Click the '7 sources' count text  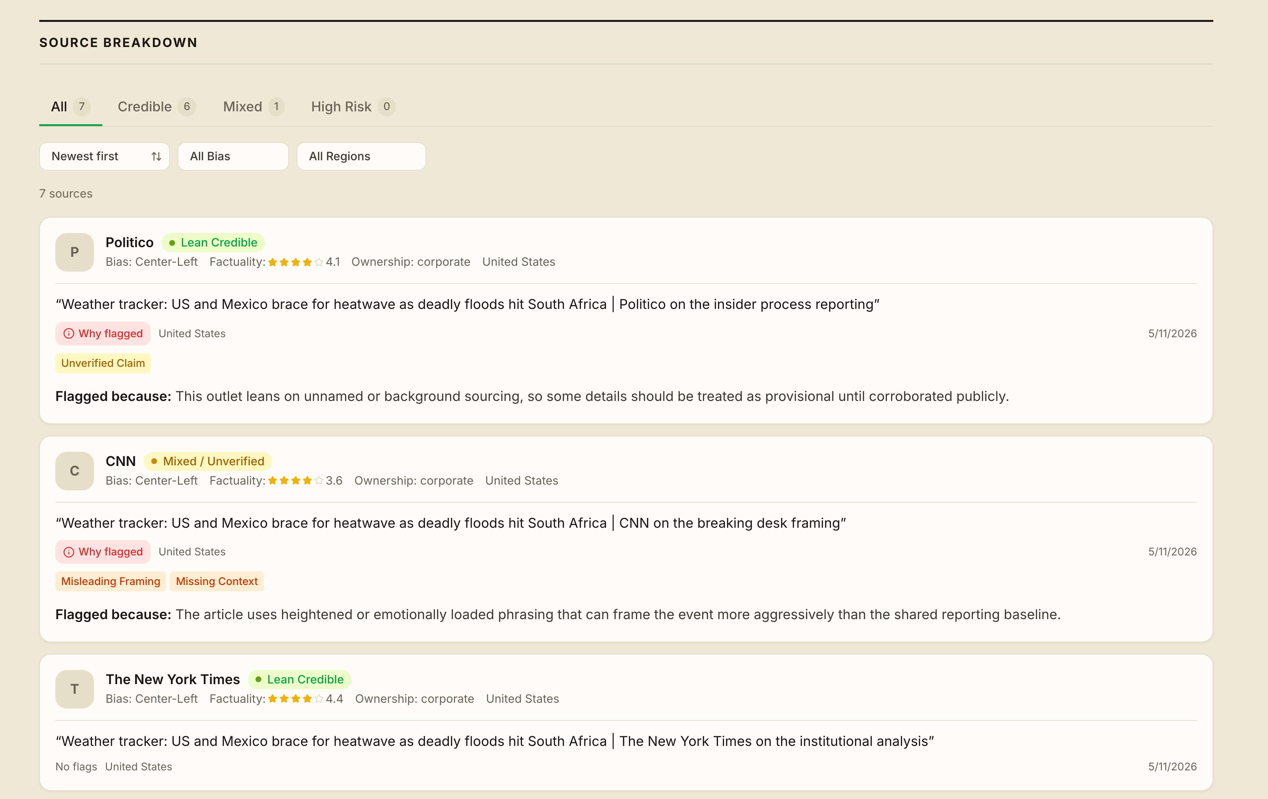(x=66, y=194)
